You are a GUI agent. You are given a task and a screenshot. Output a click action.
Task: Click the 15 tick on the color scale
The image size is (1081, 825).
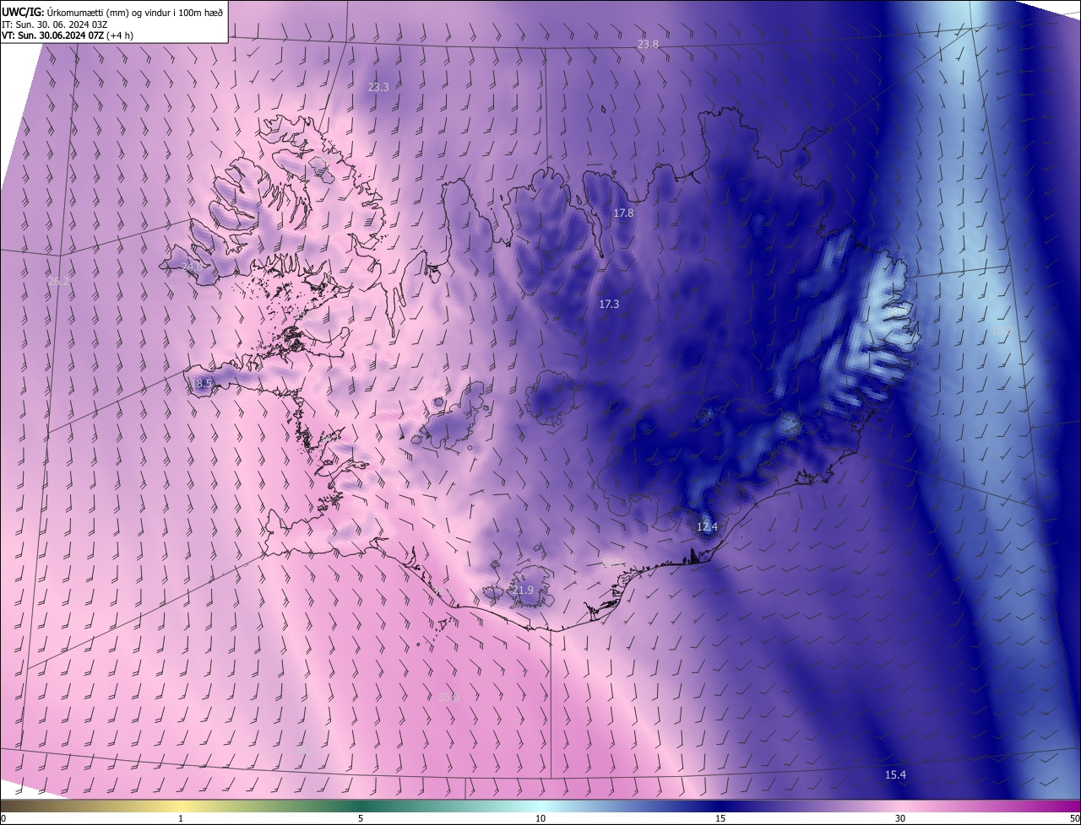pyautogui.click(x=720, y=818)
